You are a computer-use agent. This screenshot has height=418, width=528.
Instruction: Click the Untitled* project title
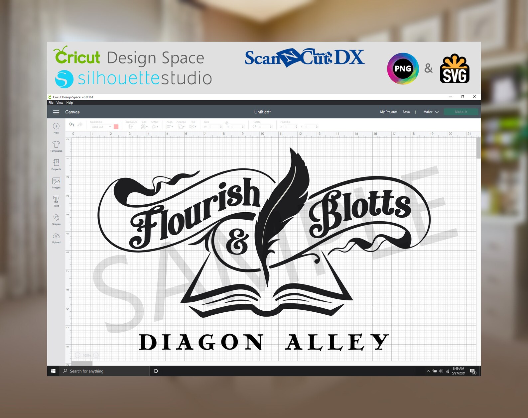[x=262, y=112]
